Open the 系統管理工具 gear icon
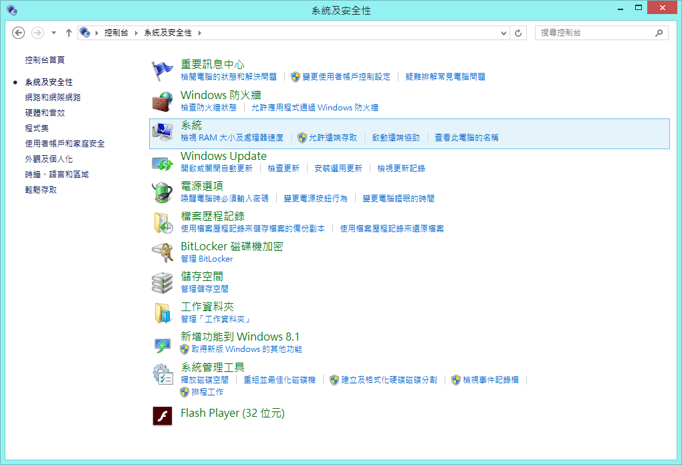The width and height of the screenshot is (682, 465). click(x=162, y=374)
